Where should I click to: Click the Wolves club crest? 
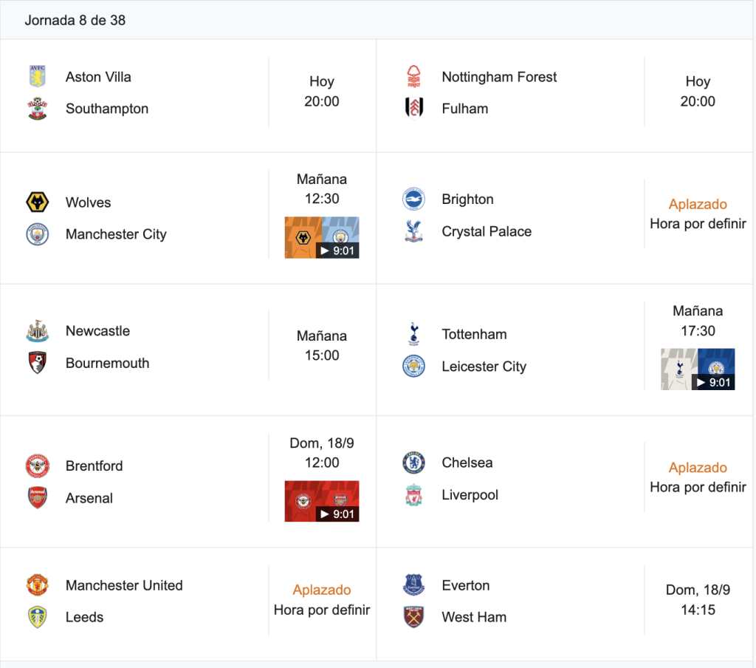[x=37, y=202]
